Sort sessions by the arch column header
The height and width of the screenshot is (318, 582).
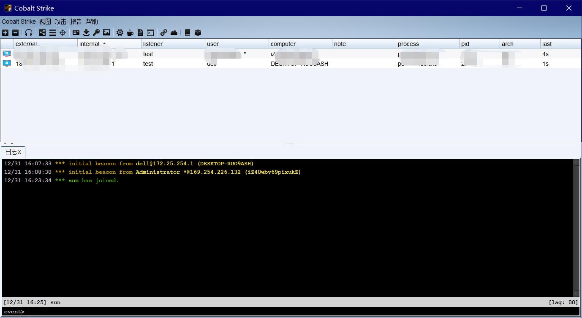coord(520,44)
